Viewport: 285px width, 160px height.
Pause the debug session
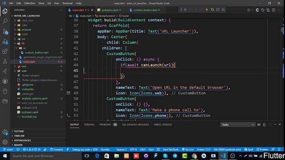(x=185, y=10)
